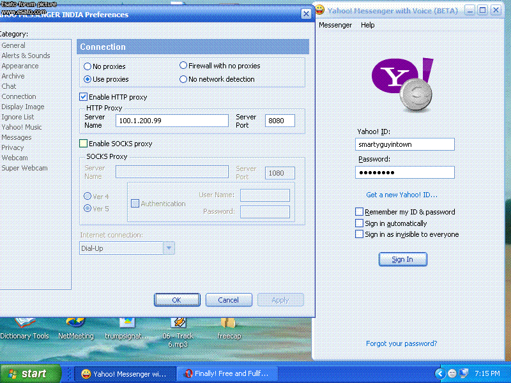511x383 pixels.
Task: Focus the Yahoo! ID input field
Action: pyautogui.click(x=405, y=144)
